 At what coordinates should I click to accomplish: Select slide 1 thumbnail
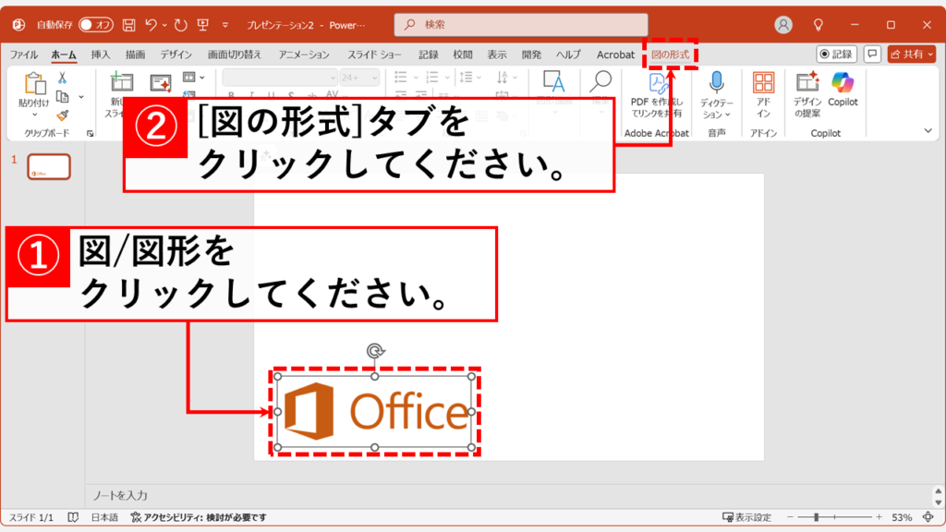click(49, 166)
